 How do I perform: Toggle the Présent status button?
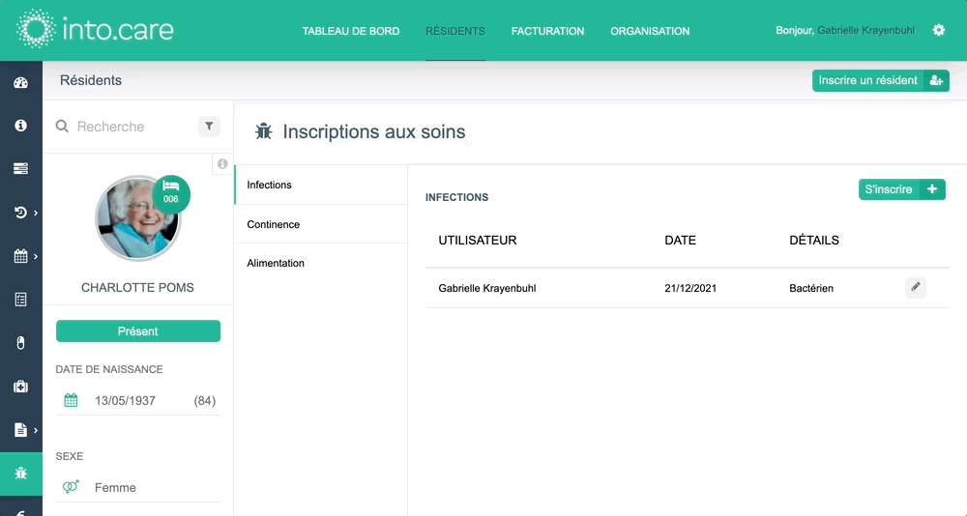[x=138, y=331]
